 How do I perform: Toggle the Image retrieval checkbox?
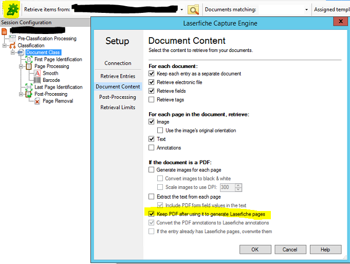pos(151,122)
